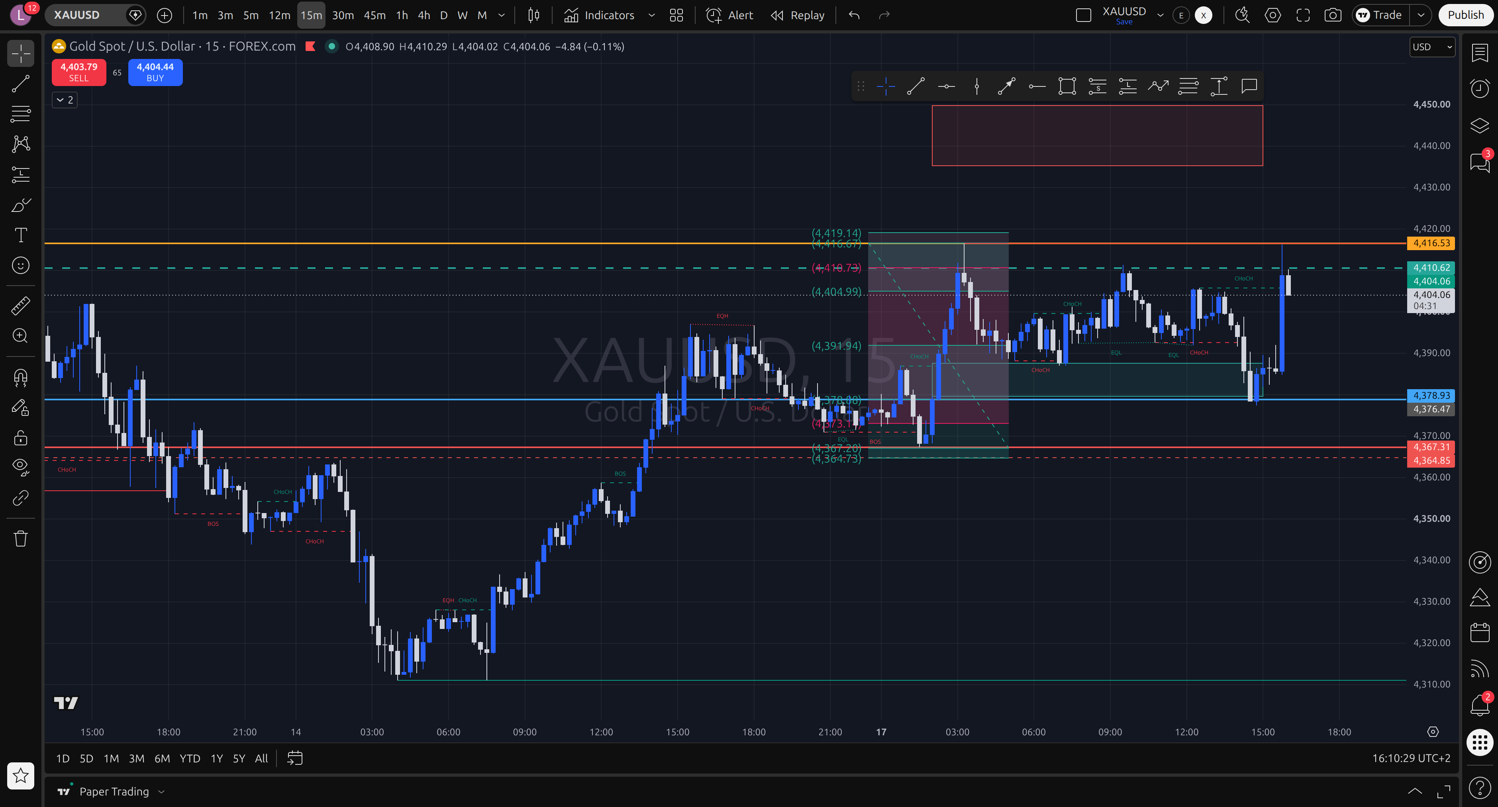Image resolution: width=1498 pixels, height=807 pixels.
Task: Toggle magnet mode
Action: 21,378
